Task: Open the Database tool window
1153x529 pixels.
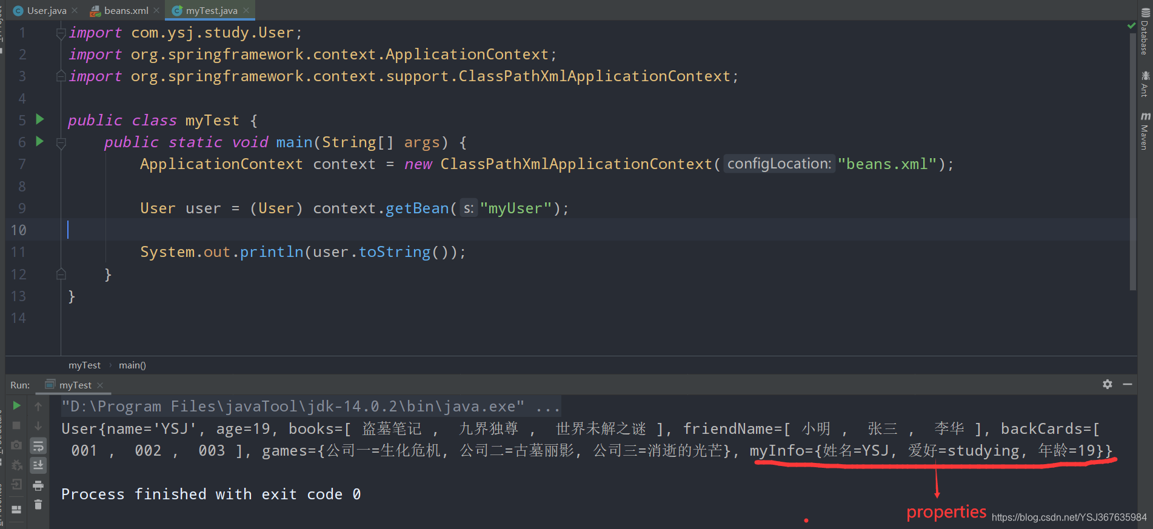Action: pos(1145,32)
